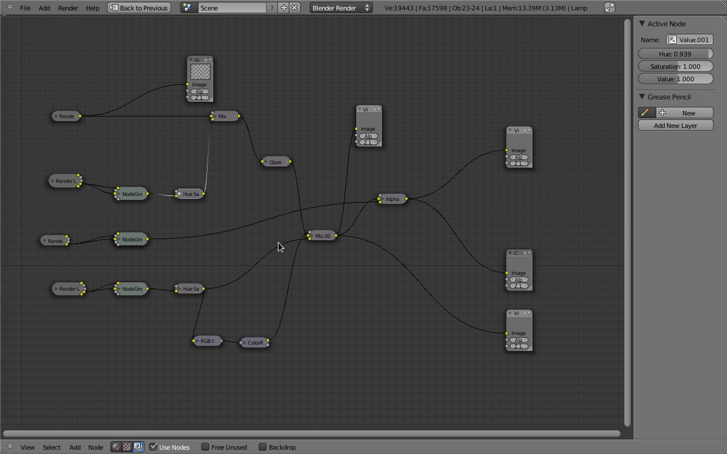
Task: Click the Scene name field
Action: (232, 8)
